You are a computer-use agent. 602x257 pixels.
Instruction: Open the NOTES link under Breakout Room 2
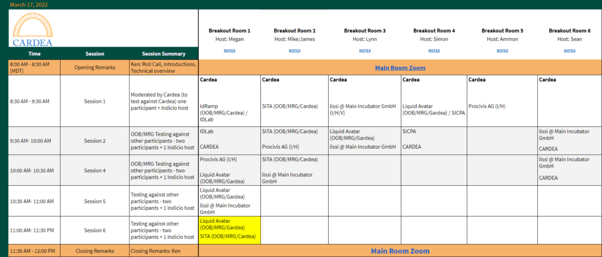click(x=295, y=51)
